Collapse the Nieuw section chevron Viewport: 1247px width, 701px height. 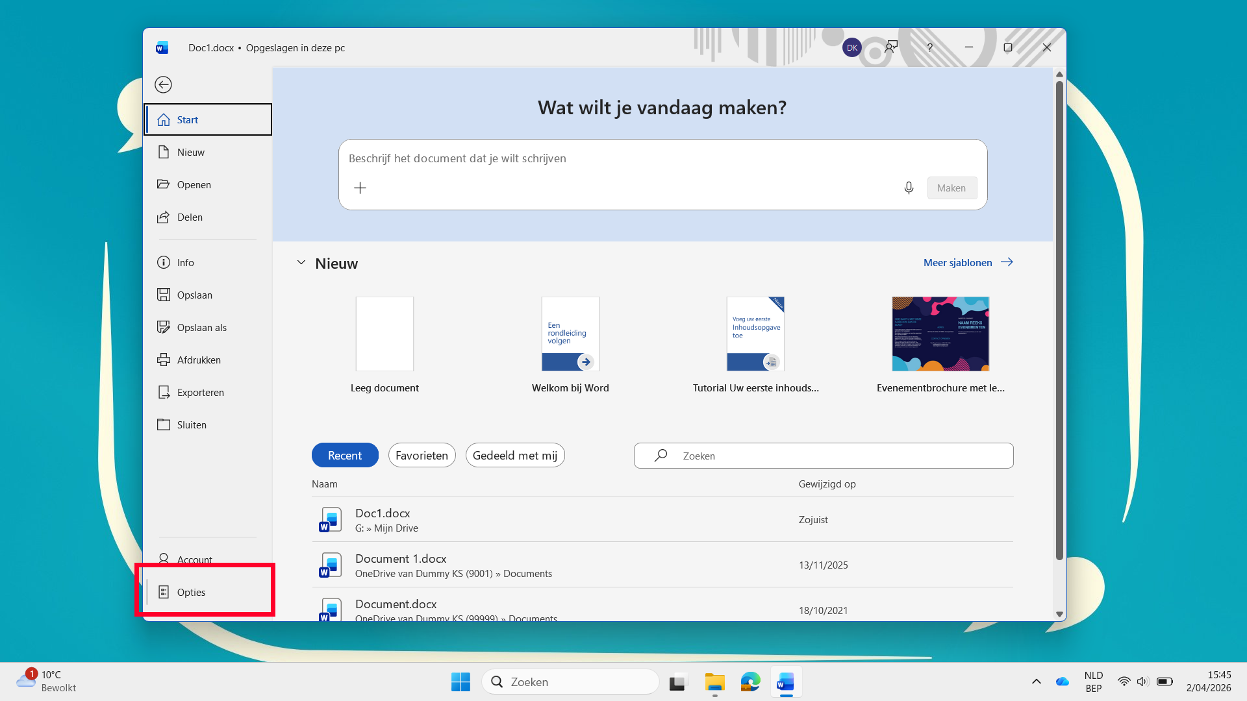coord(301,263)
